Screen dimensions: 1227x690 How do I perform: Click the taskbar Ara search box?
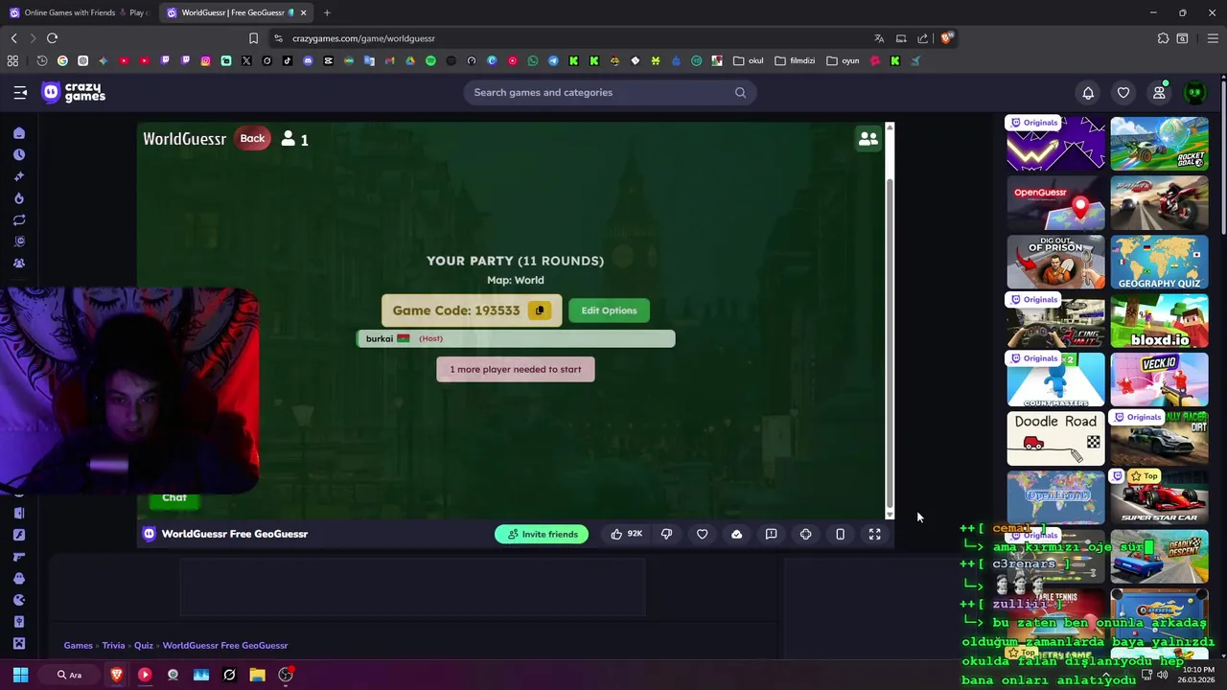click(x=69, y=675)
